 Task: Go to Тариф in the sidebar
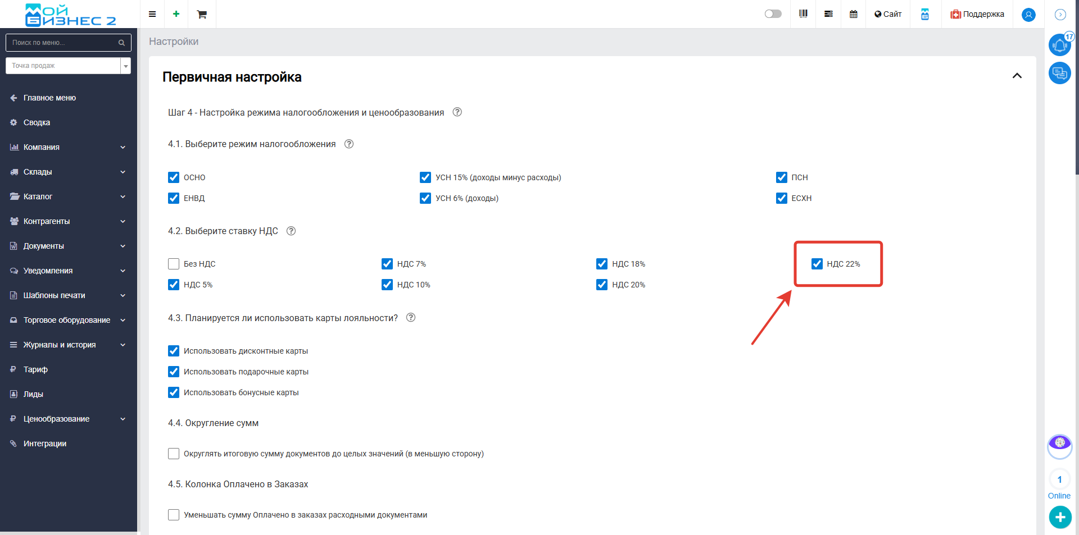point(35,369)
